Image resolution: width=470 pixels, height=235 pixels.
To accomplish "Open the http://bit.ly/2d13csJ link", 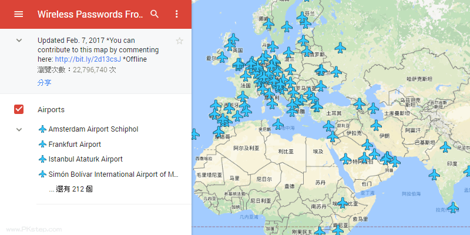I will point(88,59).
